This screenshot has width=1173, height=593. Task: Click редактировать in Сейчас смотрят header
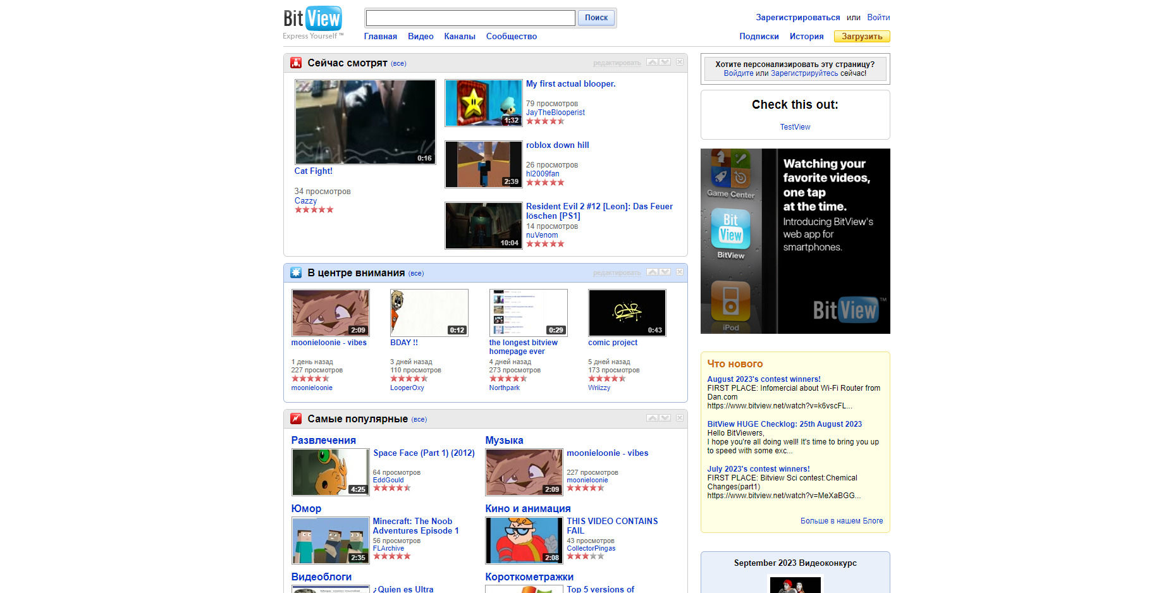(617, 63)
